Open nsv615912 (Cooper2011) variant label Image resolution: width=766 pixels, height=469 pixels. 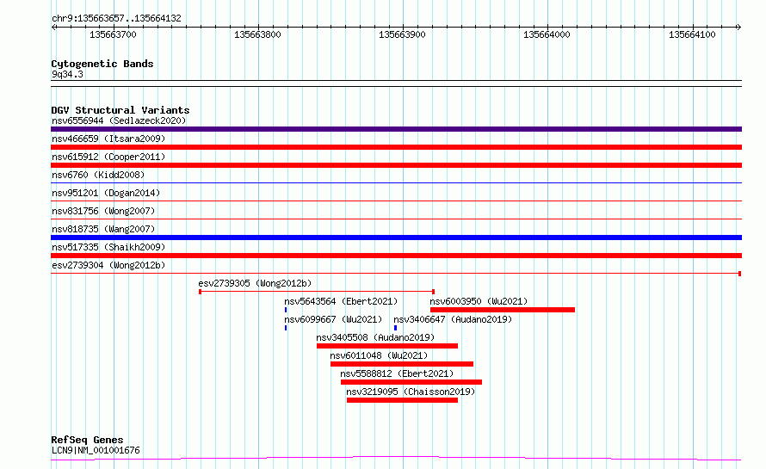108,157
